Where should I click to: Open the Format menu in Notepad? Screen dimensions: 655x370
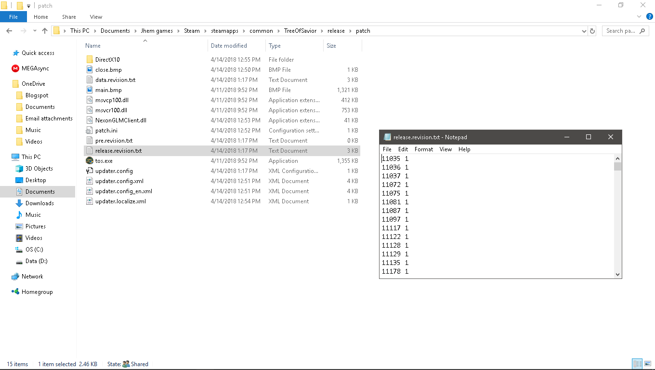pyautogui.click(x=423, y=149)
